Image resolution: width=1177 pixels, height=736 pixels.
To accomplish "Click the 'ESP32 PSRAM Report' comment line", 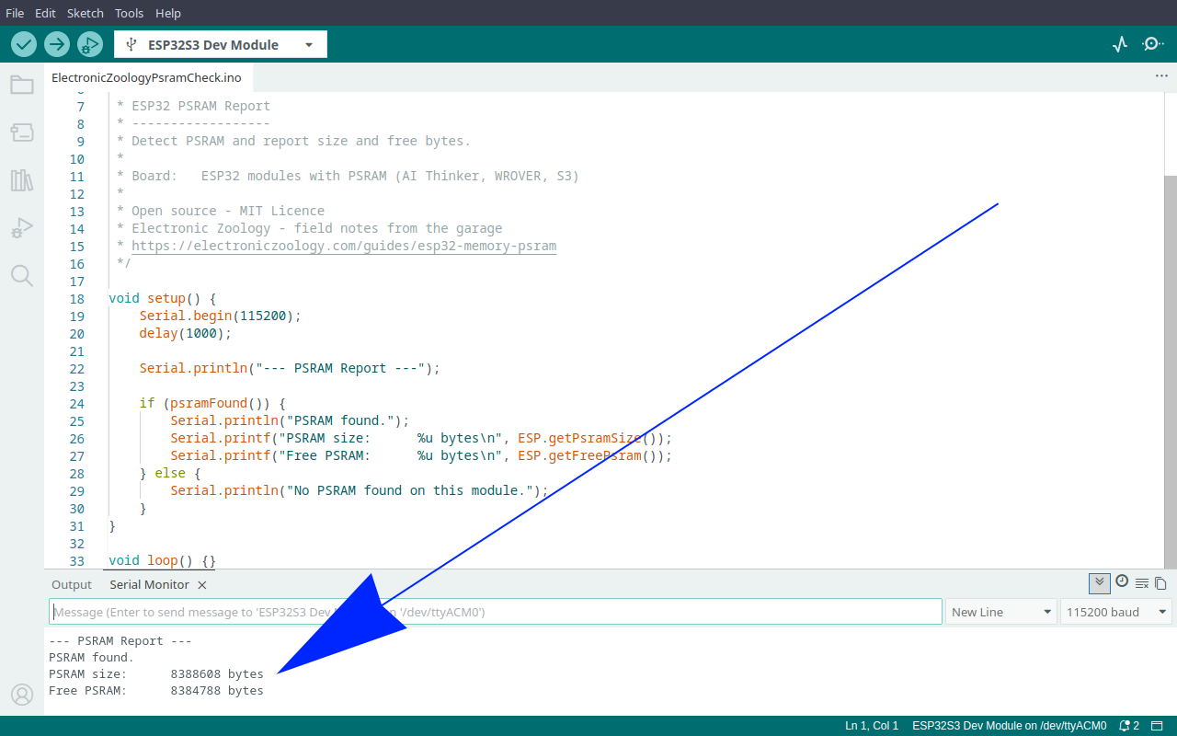I will [x=193, y=107].
